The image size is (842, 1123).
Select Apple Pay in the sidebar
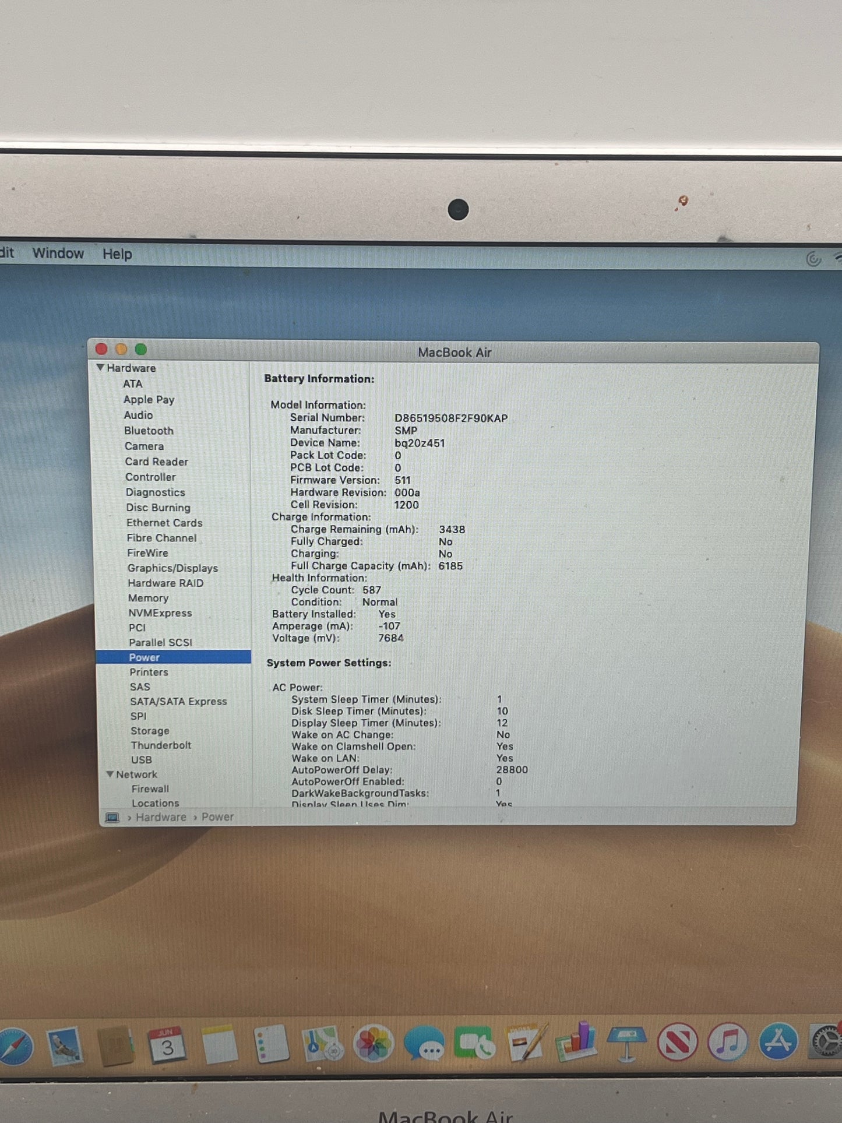[x=149, y=400]
